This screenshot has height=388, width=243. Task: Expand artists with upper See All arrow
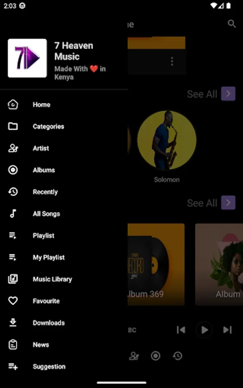point(228,94)
